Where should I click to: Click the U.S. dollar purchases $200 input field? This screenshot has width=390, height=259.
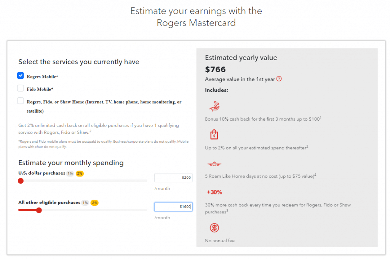click(173, 178)
